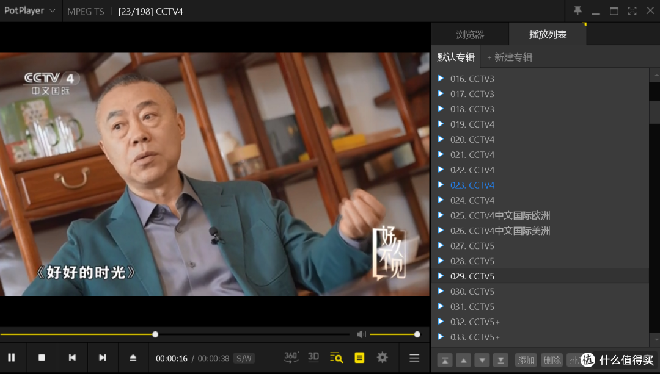This screenshot has height=374, width=660.
Task: Switch to 浏览器 tab
Action: click(x=470, y=34)
